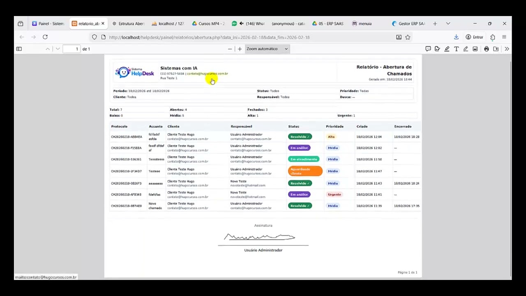This screenshot has height=296, width=526.
Task: Add a comment annotation to the PDF
Action: 428,49
